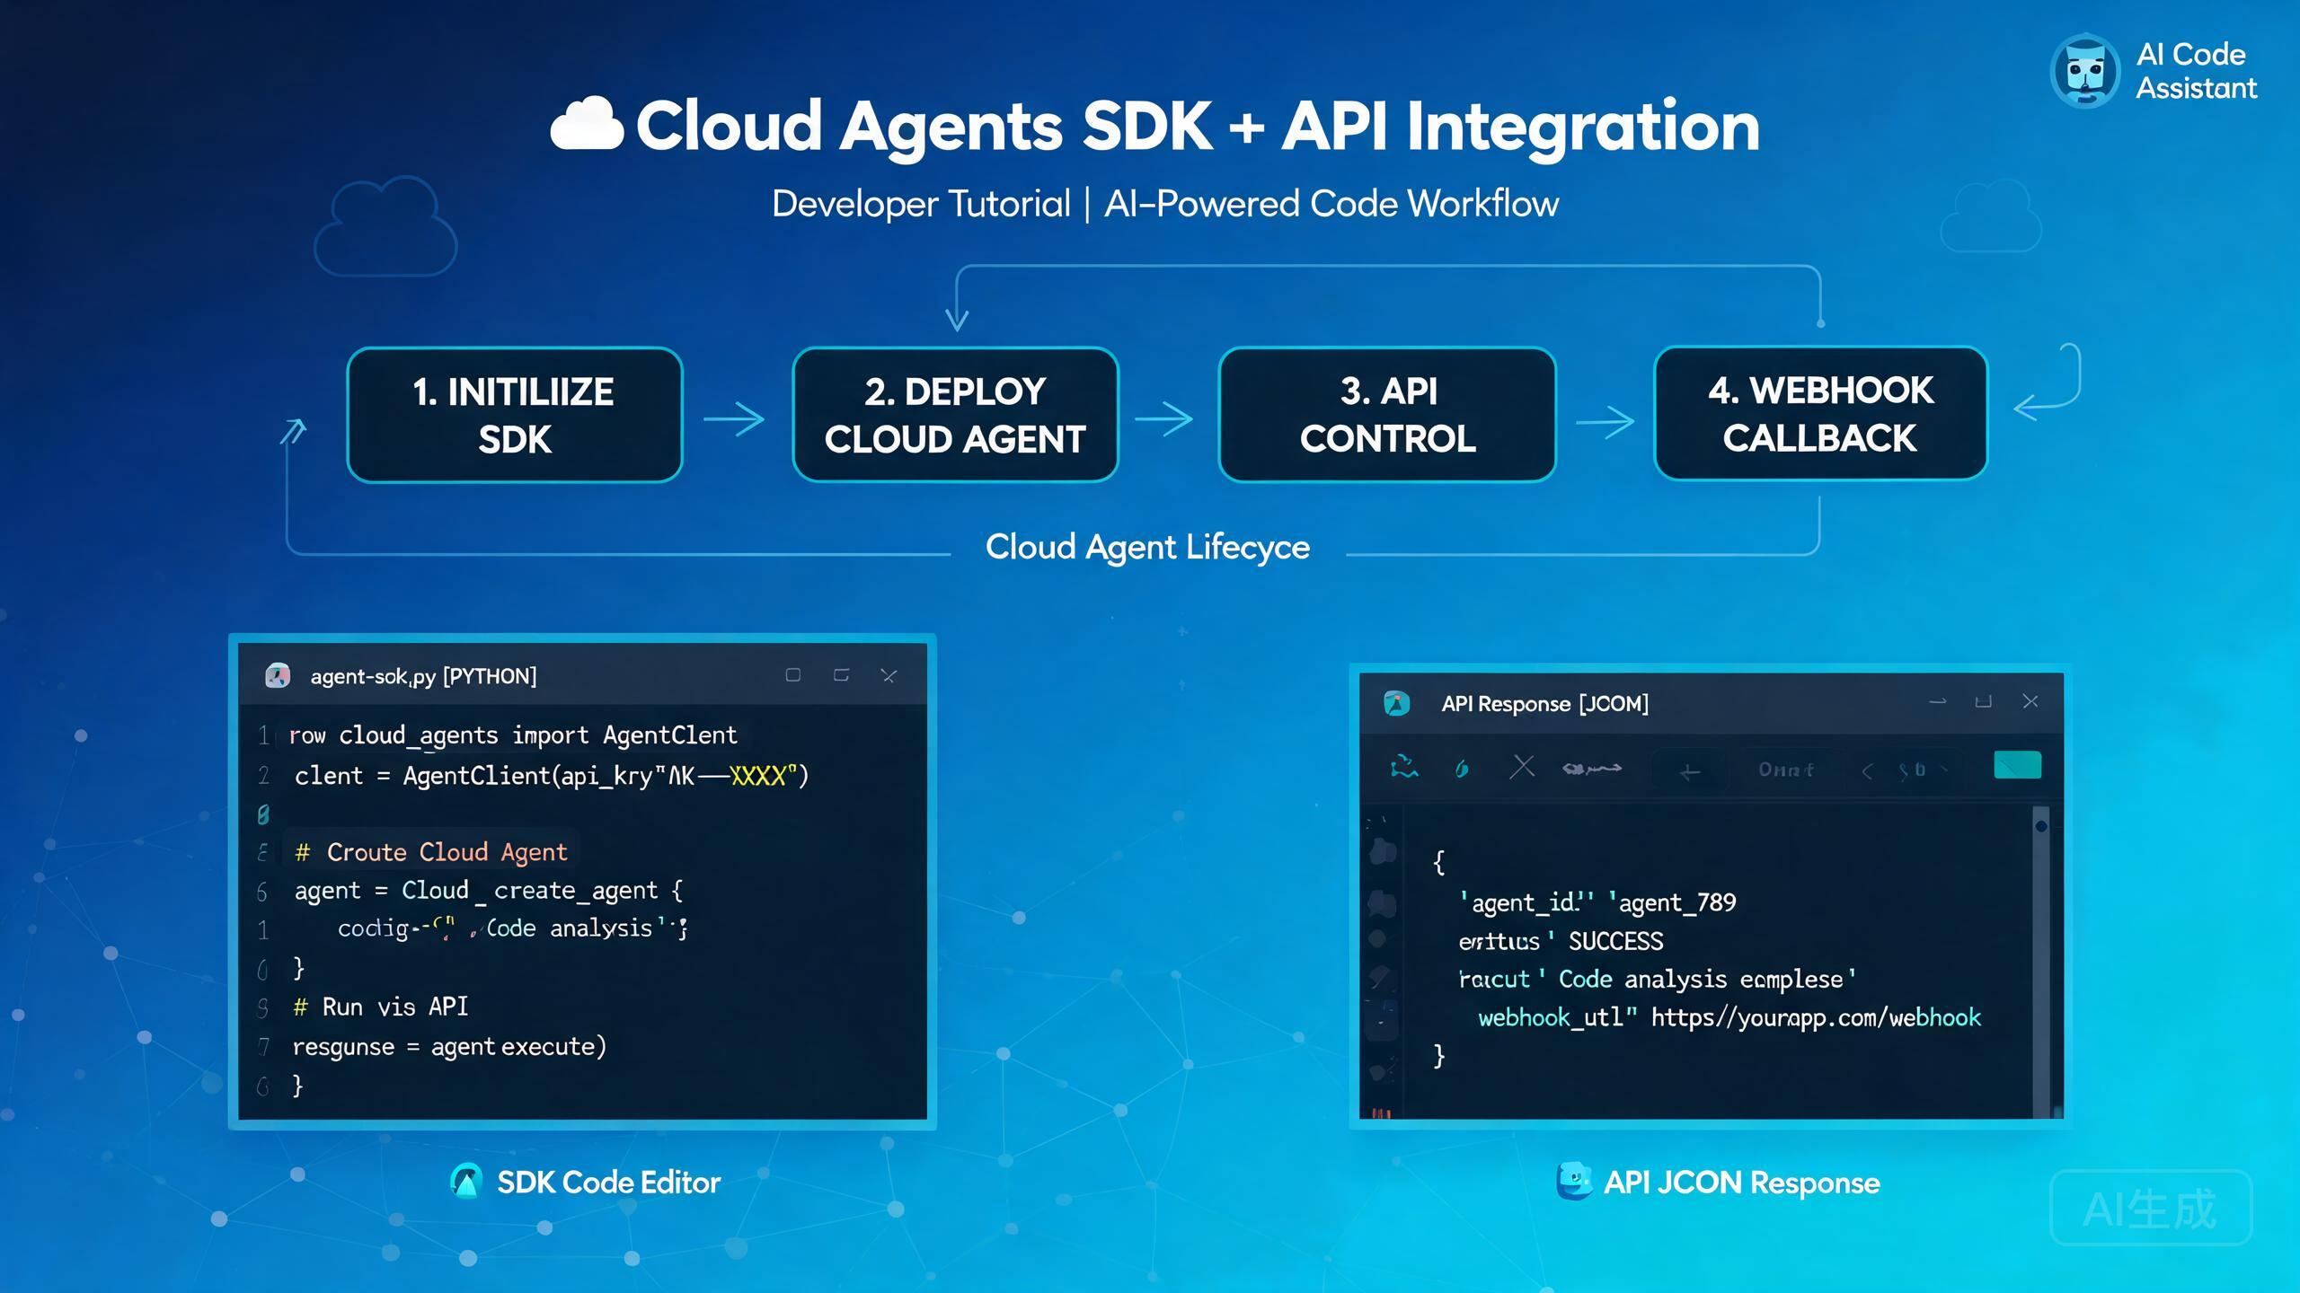The height and width of the screenshot is (1293, 2300).
Task: Click the round scrollbar handle in API Response panel
Action: 2040,826
